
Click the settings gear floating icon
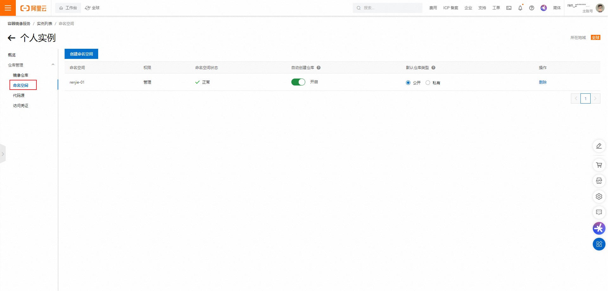[599, 197]
